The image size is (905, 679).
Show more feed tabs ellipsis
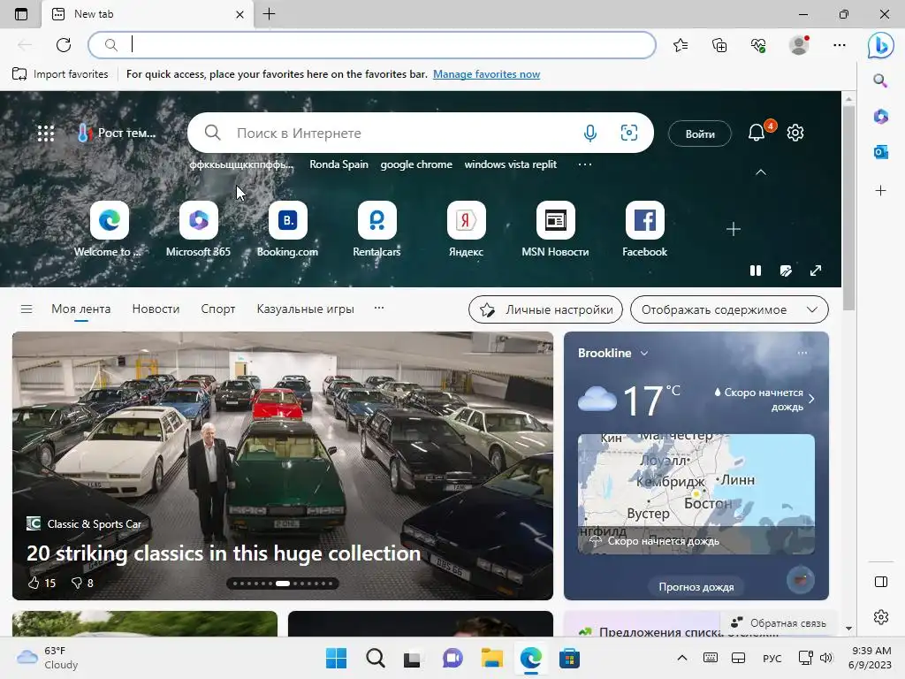pyautogui.click(x=379, y=308)
